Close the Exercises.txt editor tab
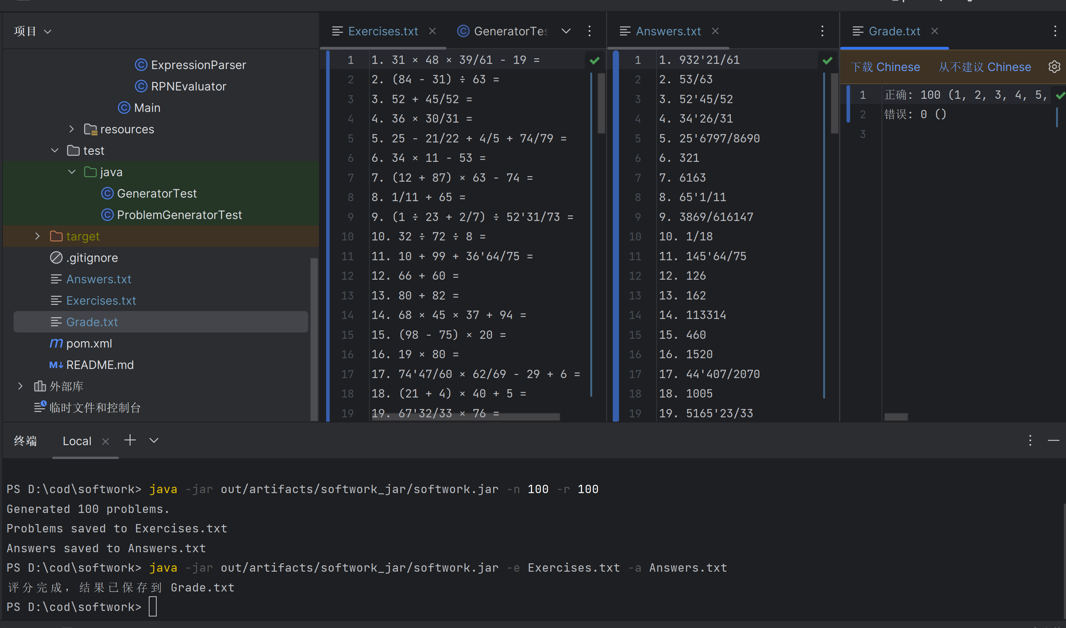The image size is (1066, 628). [432, 31]
